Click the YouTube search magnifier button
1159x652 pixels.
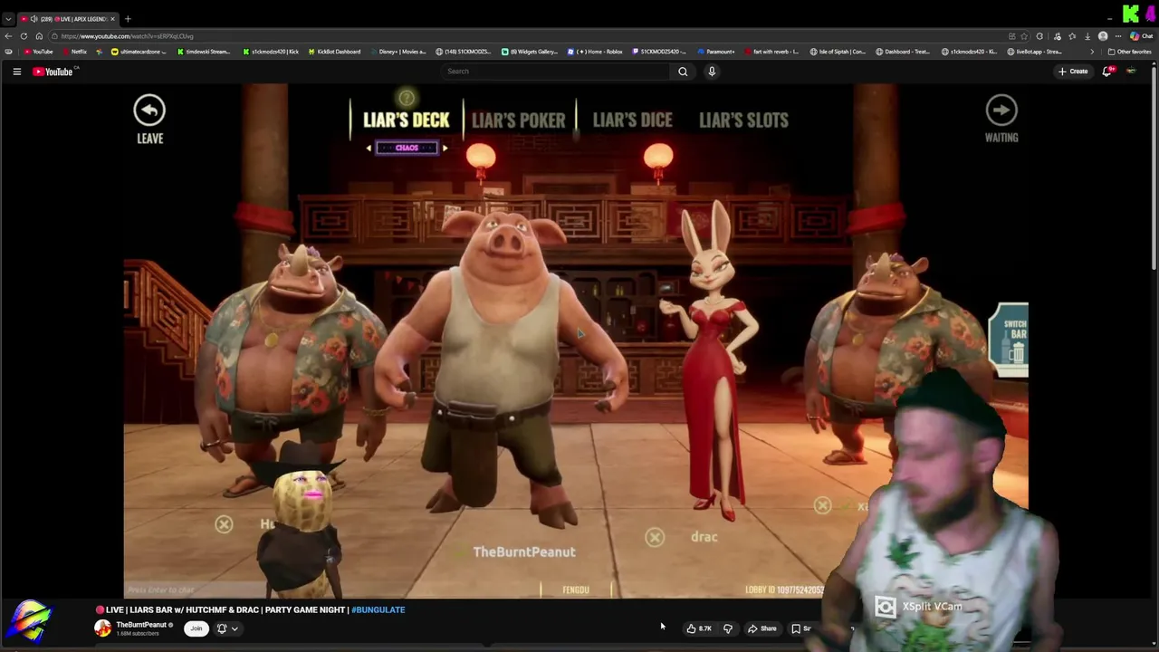[683, 72]
